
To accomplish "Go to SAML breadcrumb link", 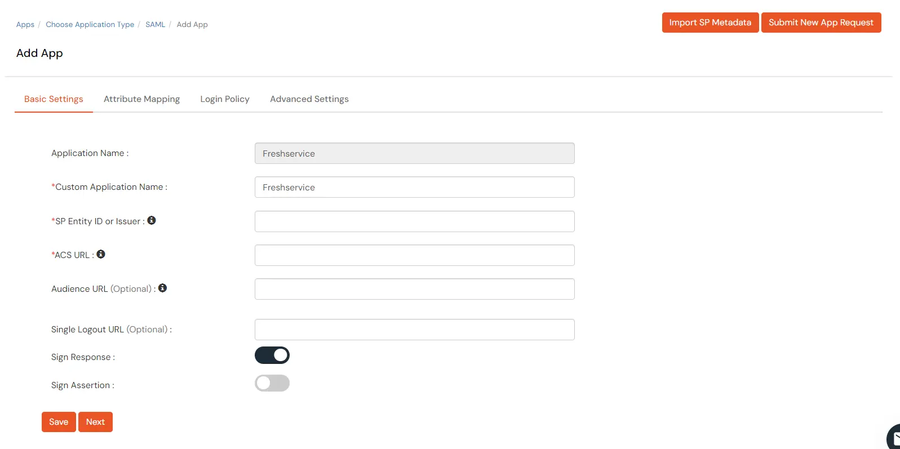I will click(156, 25).
